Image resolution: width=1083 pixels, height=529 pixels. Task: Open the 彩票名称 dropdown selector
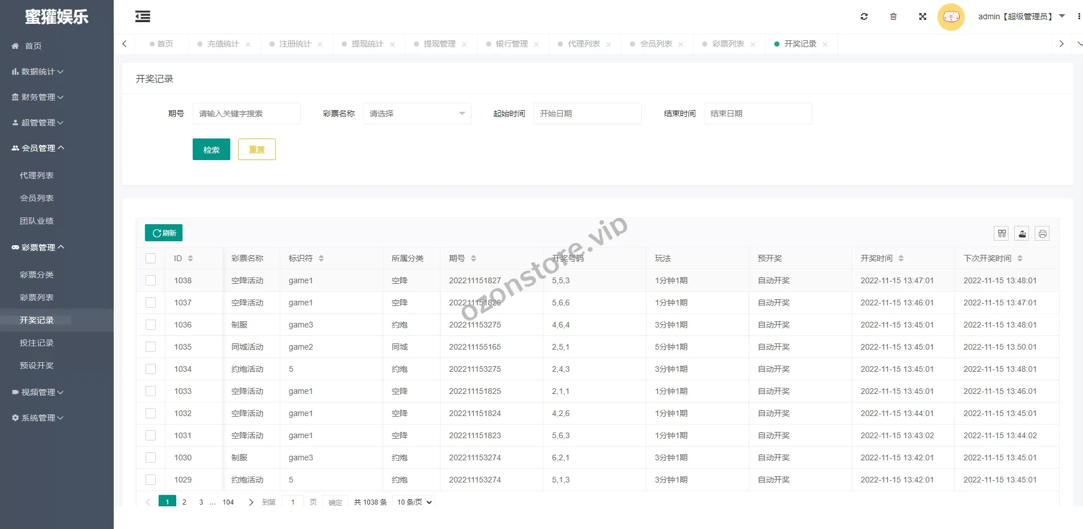click(x=417, y=114)
